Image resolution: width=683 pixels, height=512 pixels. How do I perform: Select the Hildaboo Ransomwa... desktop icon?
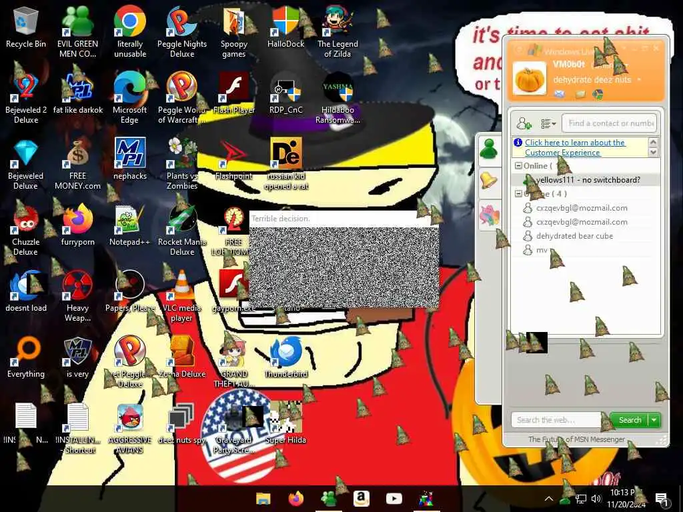(337, 99)
